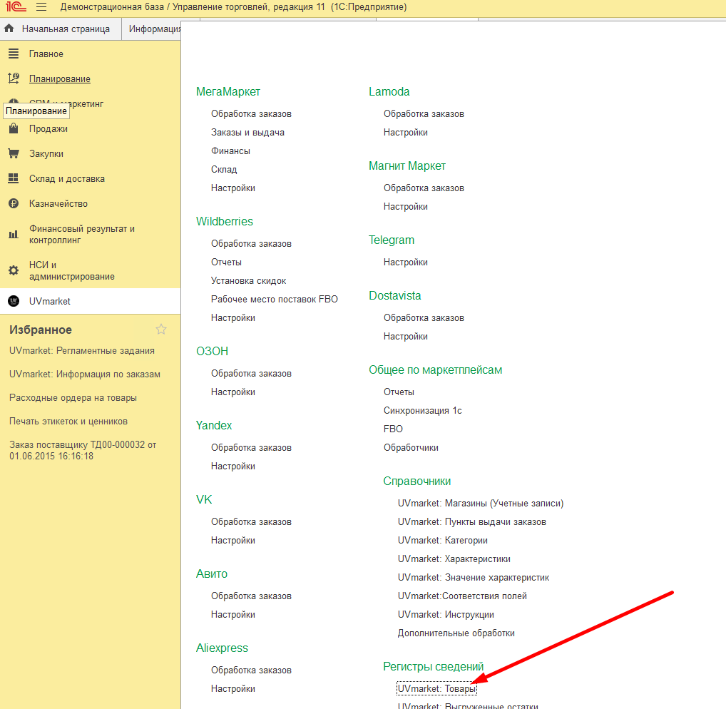Open UVmarket: Магазины (Учетные записи)
The height and width of the screenshot is (709, 726).
tap(481, 503)
